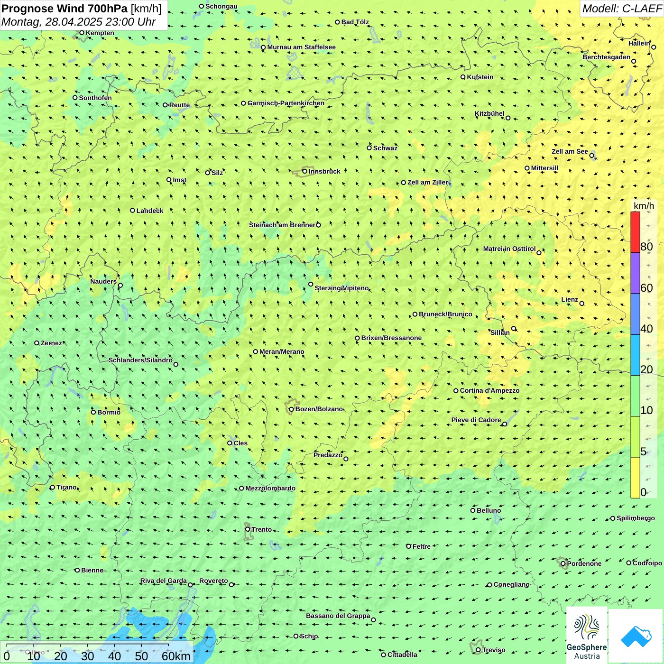The height and width of the screenshot is (664, 664).
Task: Click the purple 60 km/h legend color
Action: click(635, 273)
